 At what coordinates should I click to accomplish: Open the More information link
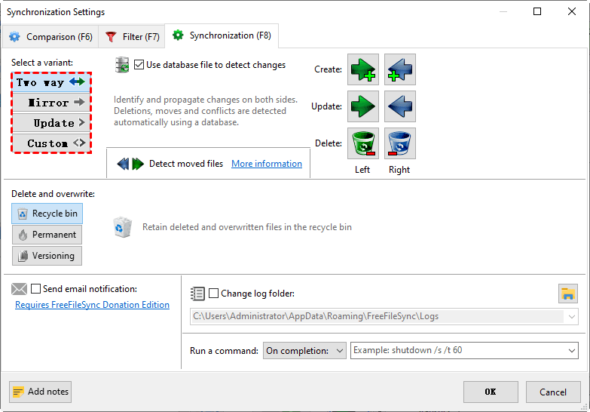click(267, 164)
